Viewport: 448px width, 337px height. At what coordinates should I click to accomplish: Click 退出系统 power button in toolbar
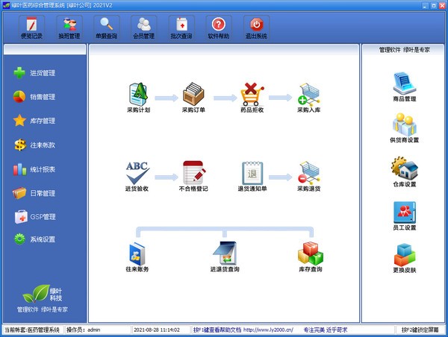tap(256, 28)
